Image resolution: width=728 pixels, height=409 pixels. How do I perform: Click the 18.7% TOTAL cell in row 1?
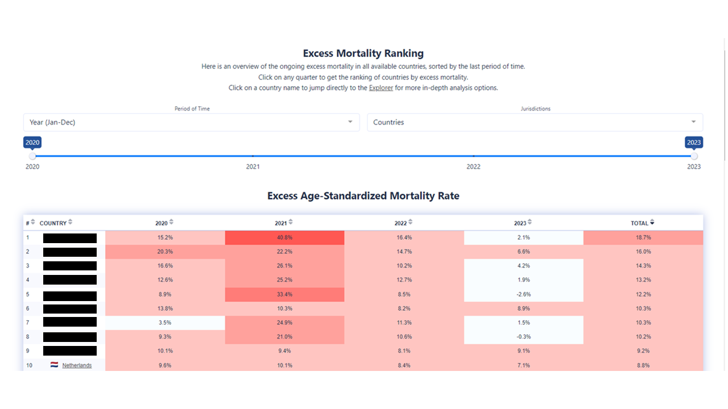click(643, 237)
